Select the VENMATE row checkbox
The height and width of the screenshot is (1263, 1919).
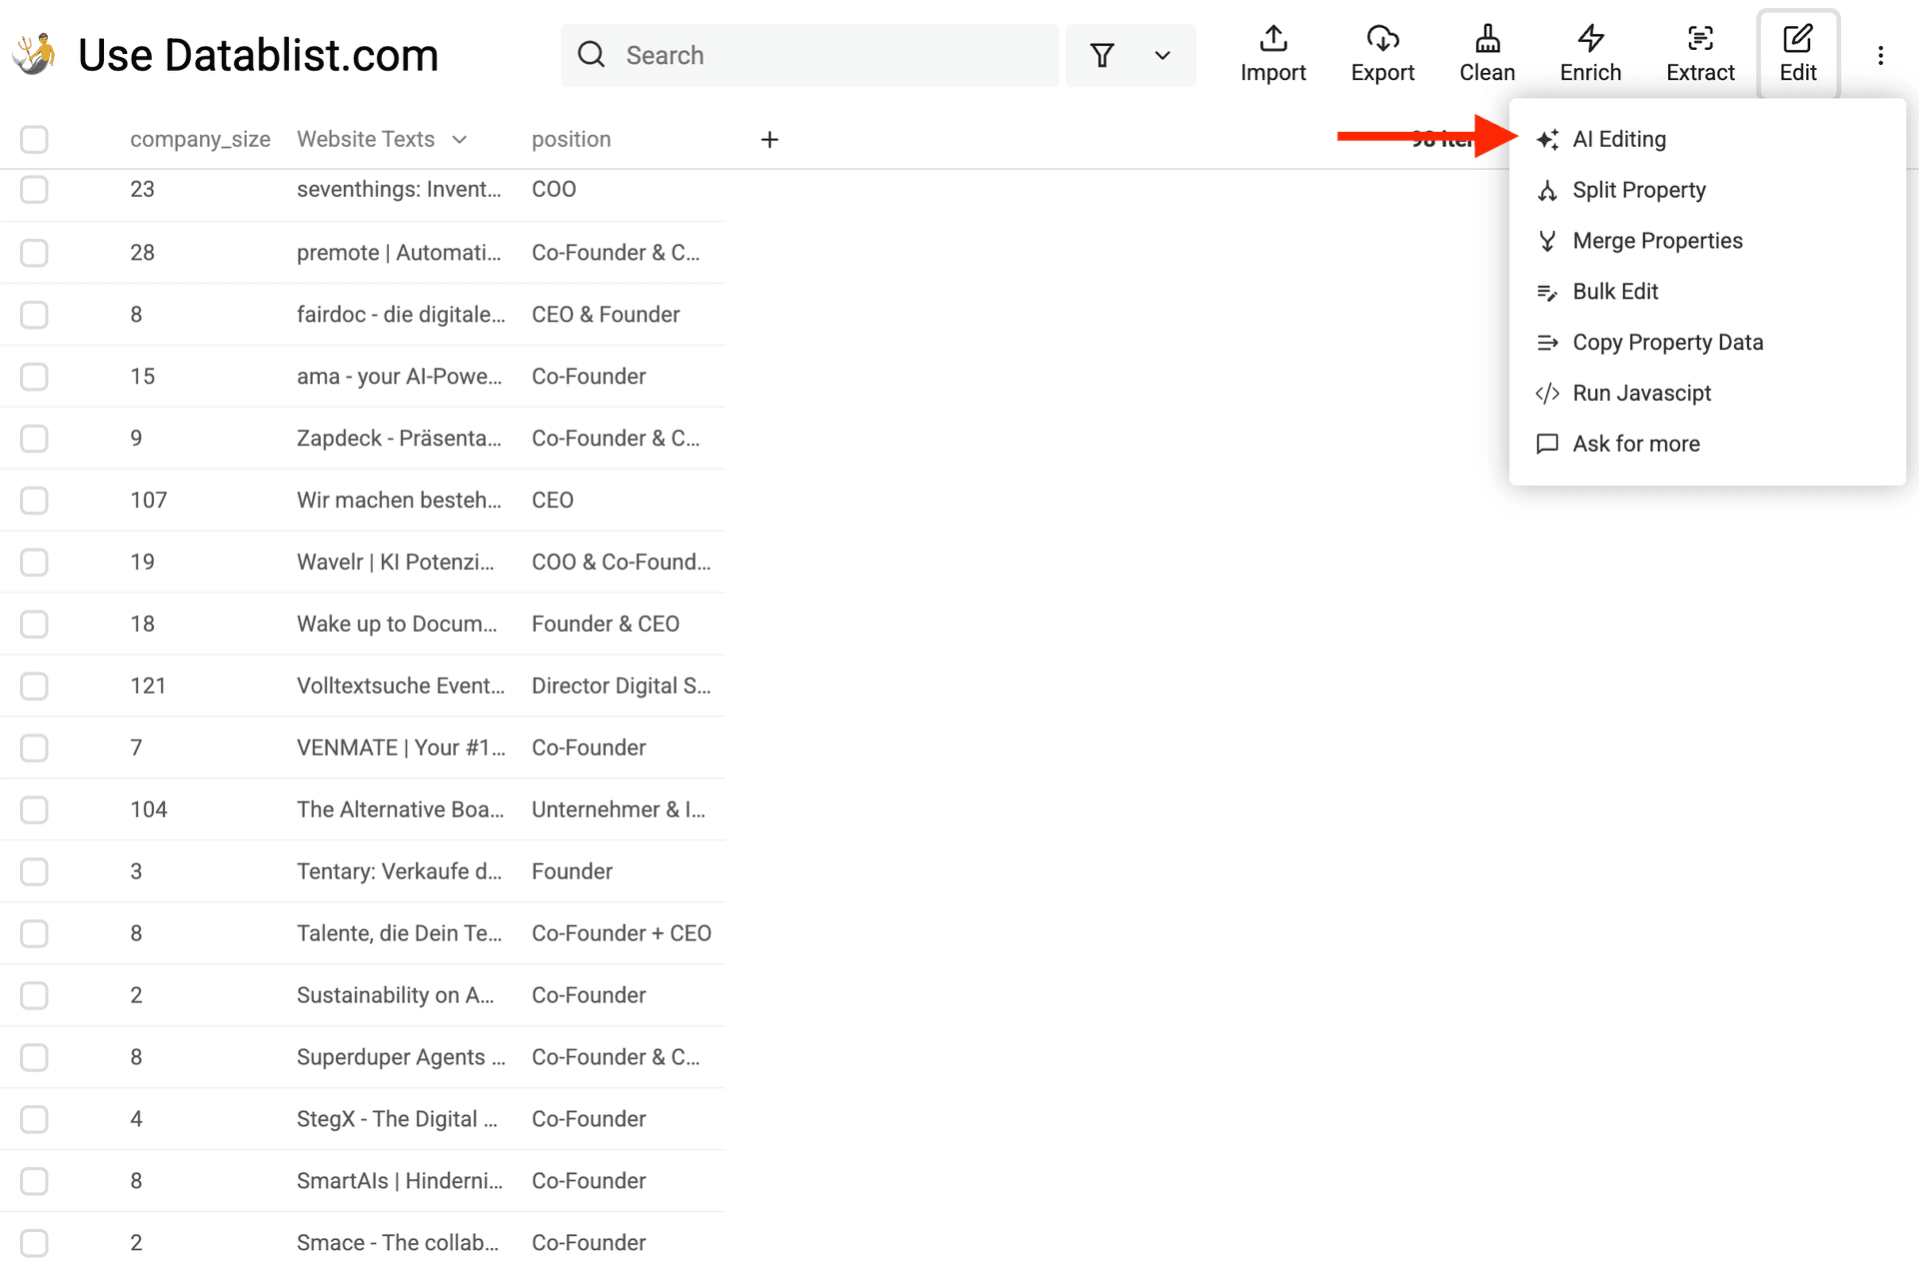coord(34,747)
